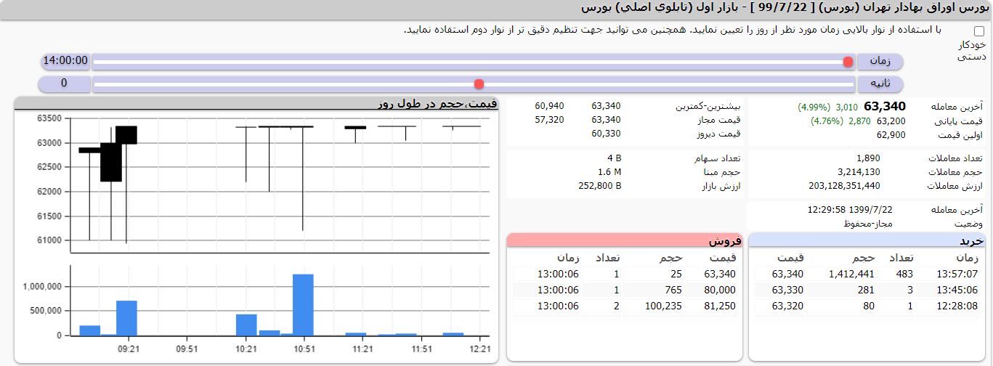The image size is (993, 366).
Task: Click the خرید (buy) panel header
Action: click(867, 241)
